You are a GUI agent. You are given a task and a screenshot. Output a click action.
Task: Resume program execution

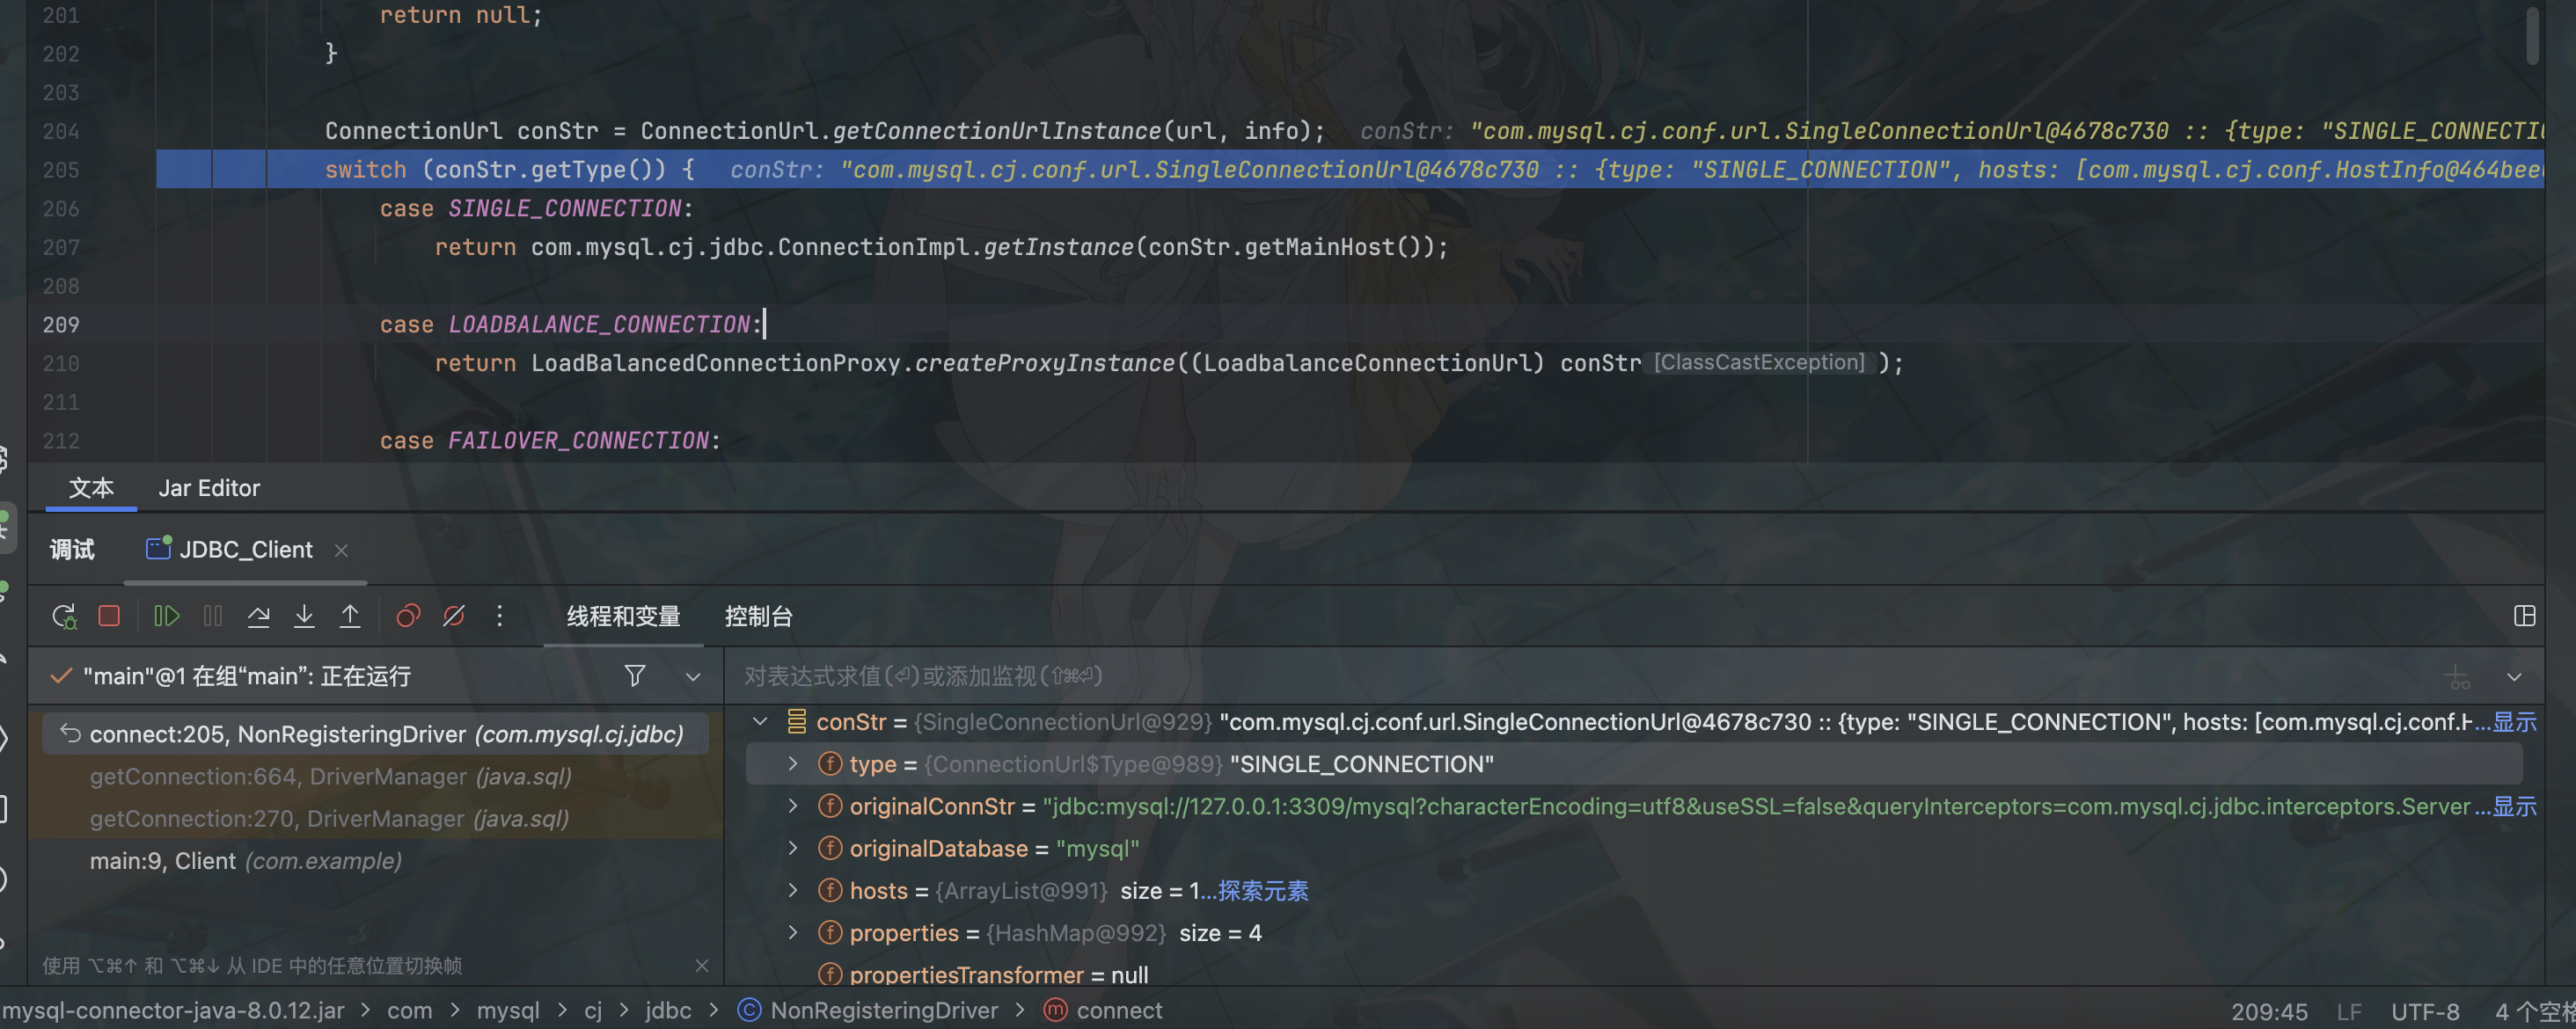[166, 616]
